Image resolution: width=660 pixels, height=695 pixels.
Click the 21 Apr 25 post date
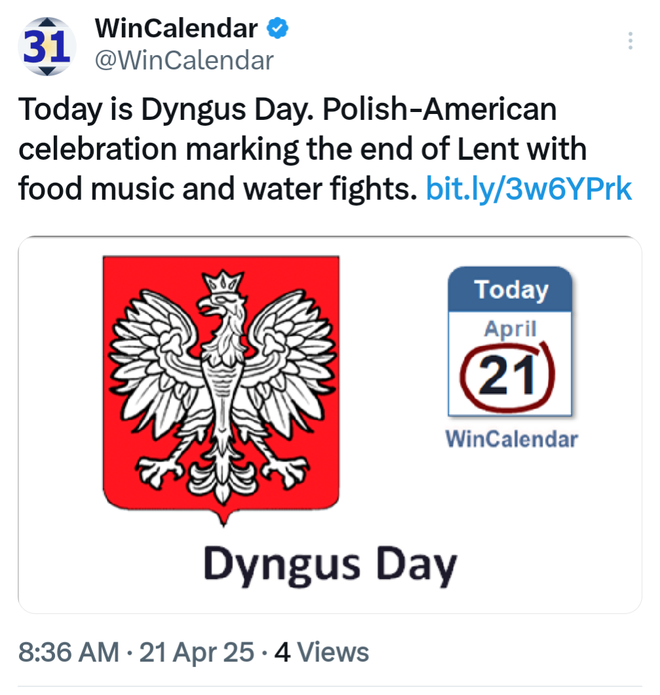[197, 652]
